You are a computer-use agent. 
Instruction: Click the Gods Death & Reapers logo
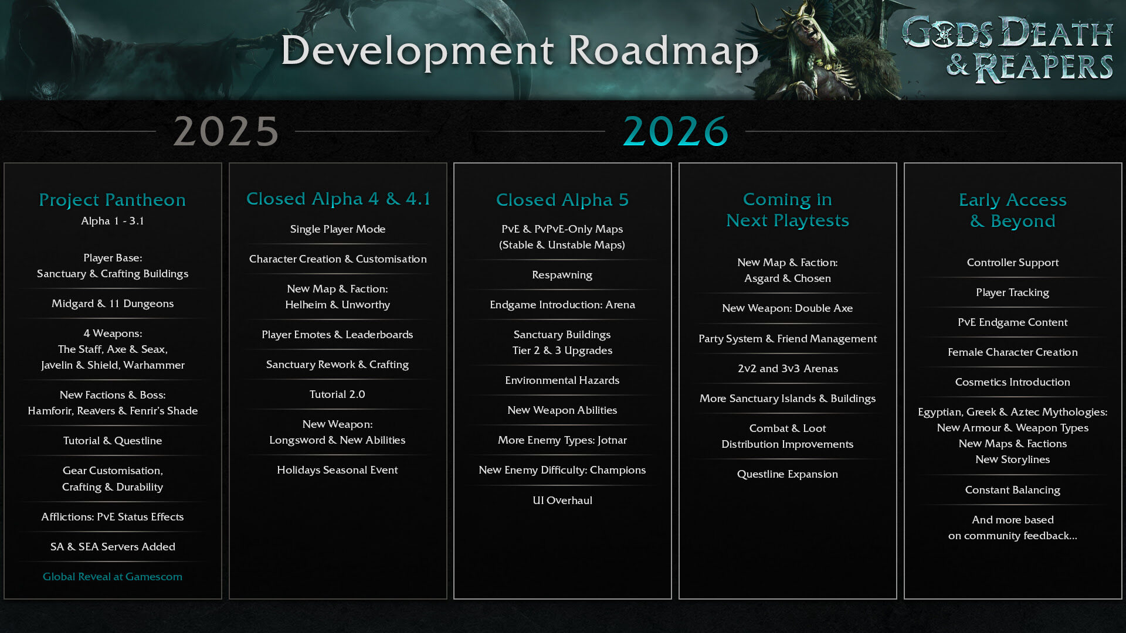(1007, 50)
